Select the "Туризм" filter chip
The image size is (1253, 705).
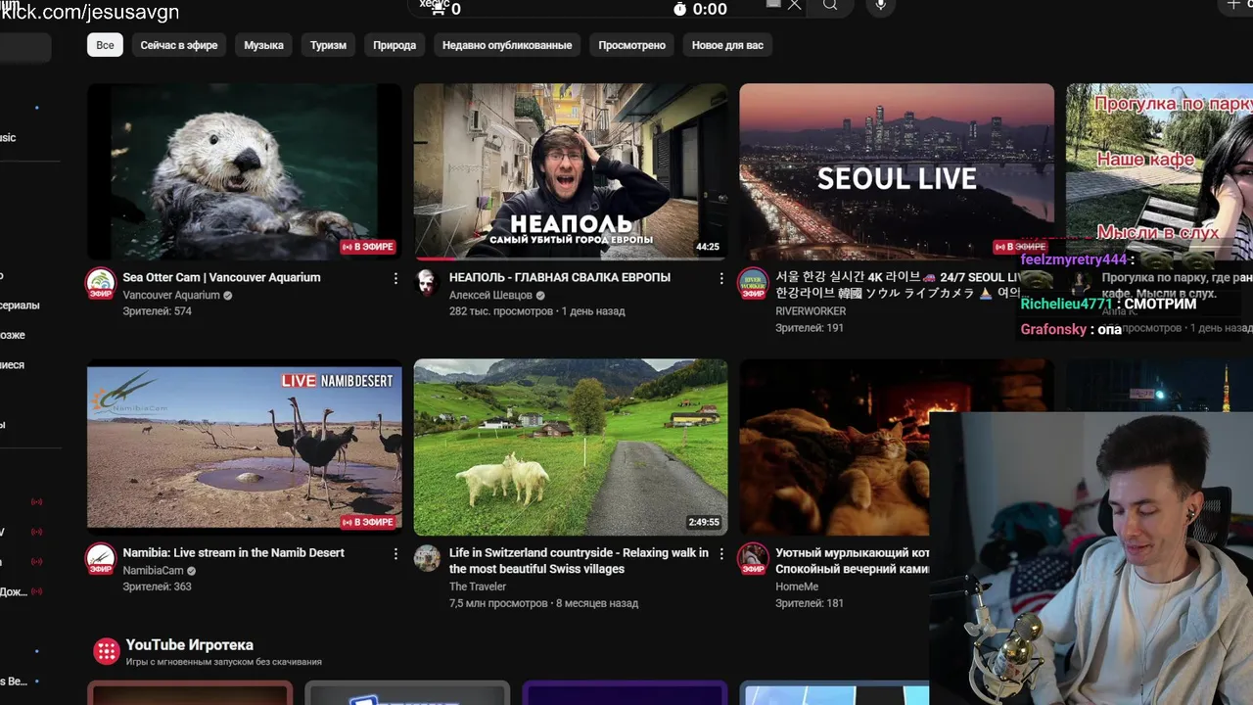point(328,45)
